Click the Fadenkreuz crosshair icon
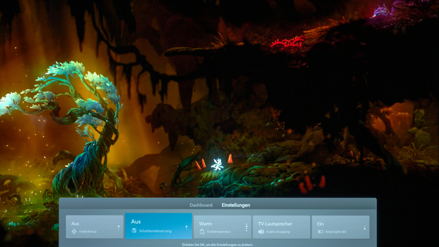Viewport: 439px width, 247px height. (74, 232)
